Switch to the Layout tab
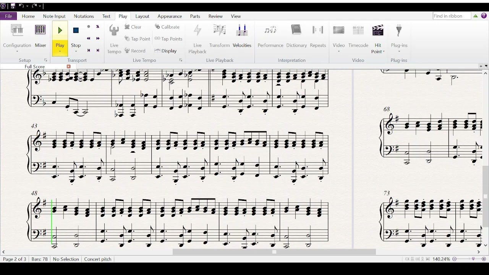Image resolution: width=489 pixels, height=275 pixels. point(142,16)
